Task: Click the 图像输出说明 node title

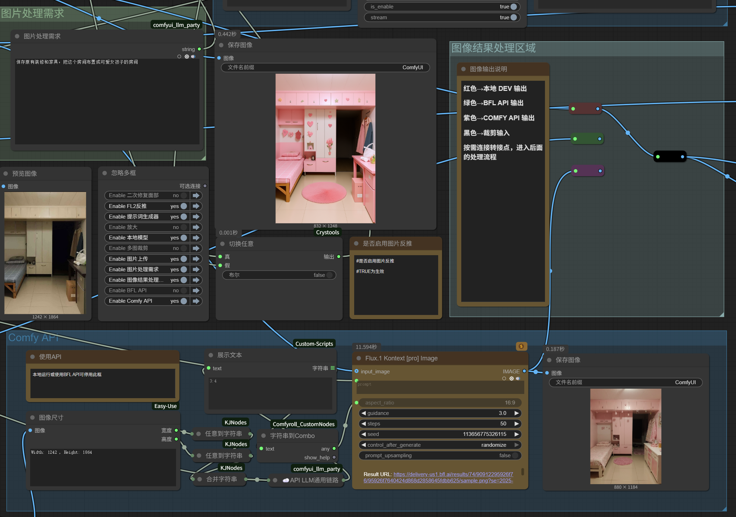Action: pyautogui.click(x=488, y=69)
